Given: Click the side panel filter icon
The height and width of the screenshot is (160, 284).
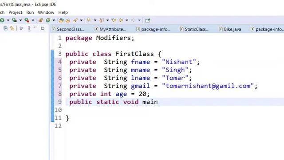Looking at the screenshot, I should [21, 28].
